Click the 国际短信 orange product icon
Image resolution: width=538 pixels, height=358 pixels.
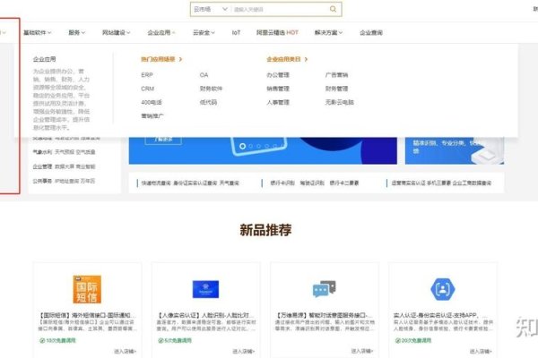(87, 289)
